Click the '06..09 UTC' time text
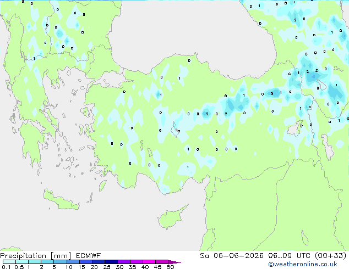The width and height of the screenshot is (349, 269). (289, 256)
